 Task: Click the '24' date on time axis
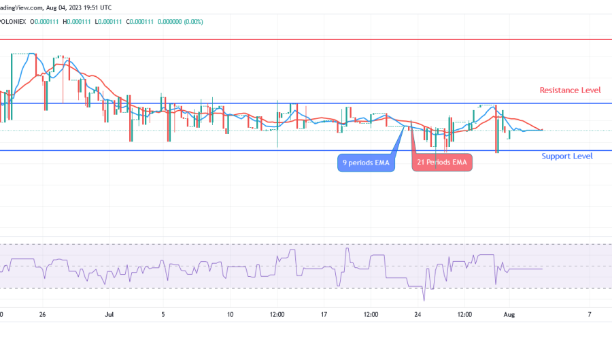coord(418,315)
